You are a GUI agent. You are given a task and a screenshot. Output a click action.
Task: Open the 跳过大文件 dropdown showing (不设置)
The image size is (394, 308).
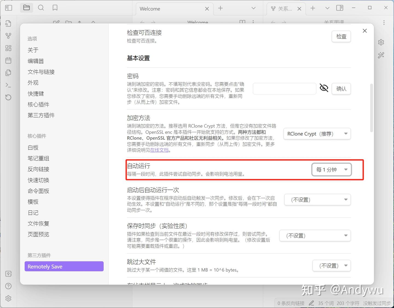(x=331, y=265)
